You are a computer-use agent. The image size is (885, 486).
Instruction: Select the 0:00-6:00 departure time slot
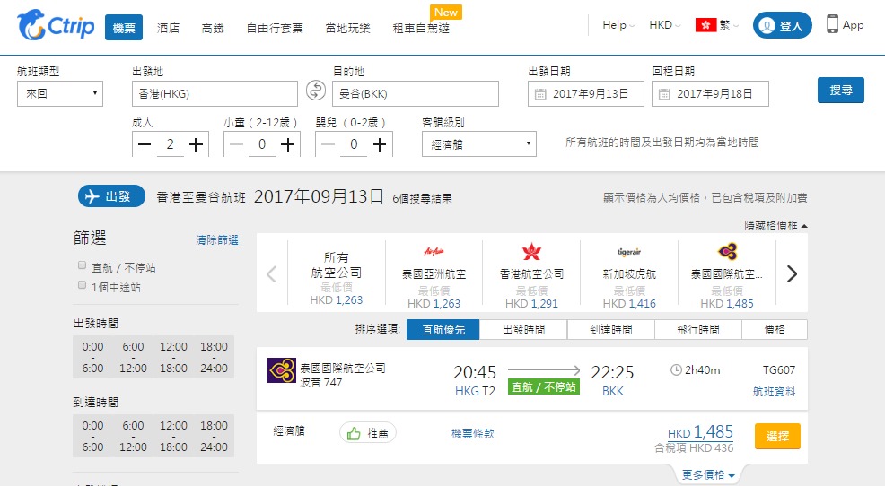(x=92, y=357)
